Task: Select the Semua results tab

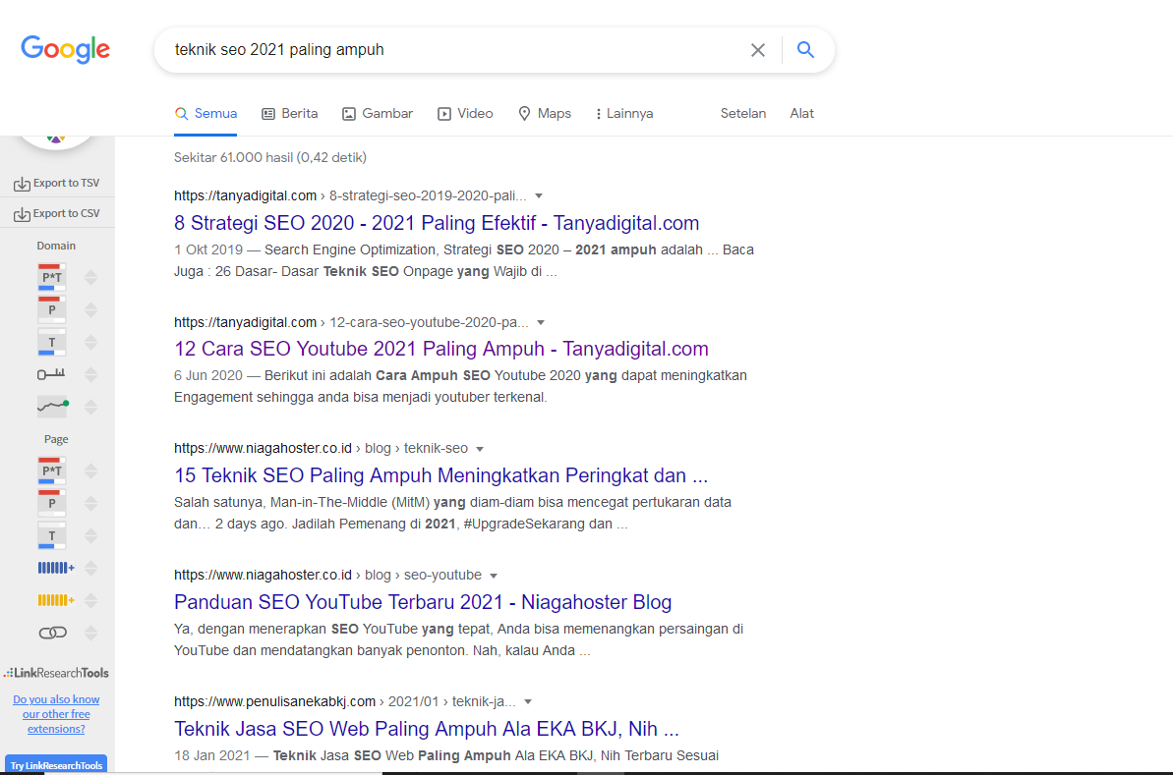Action: tap(205, 114)
